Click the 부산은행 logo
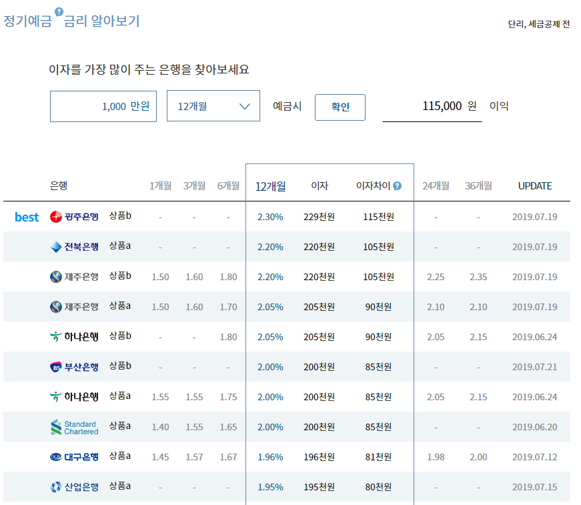Image resolution: width=581 pixels, height=505 pixels. [74, 367]
